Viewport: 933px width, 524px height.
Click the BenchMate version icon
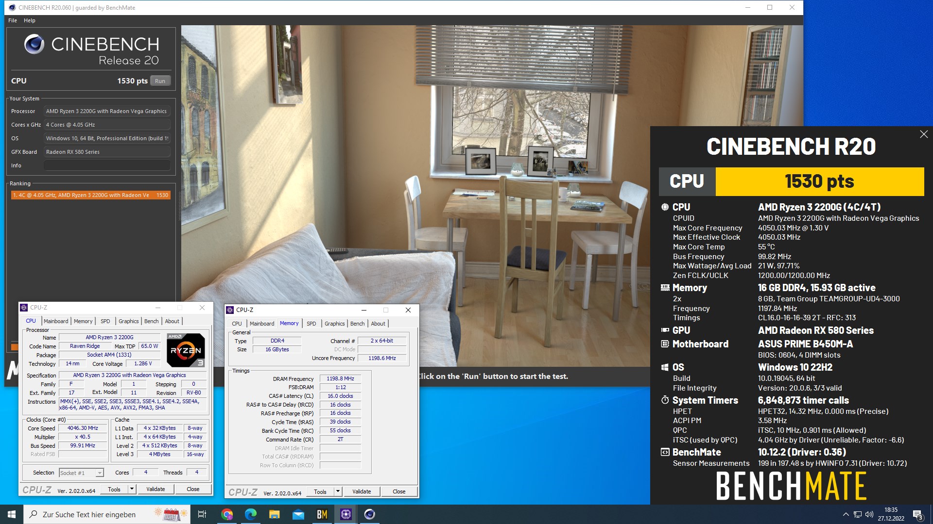[x=665, y=452]
